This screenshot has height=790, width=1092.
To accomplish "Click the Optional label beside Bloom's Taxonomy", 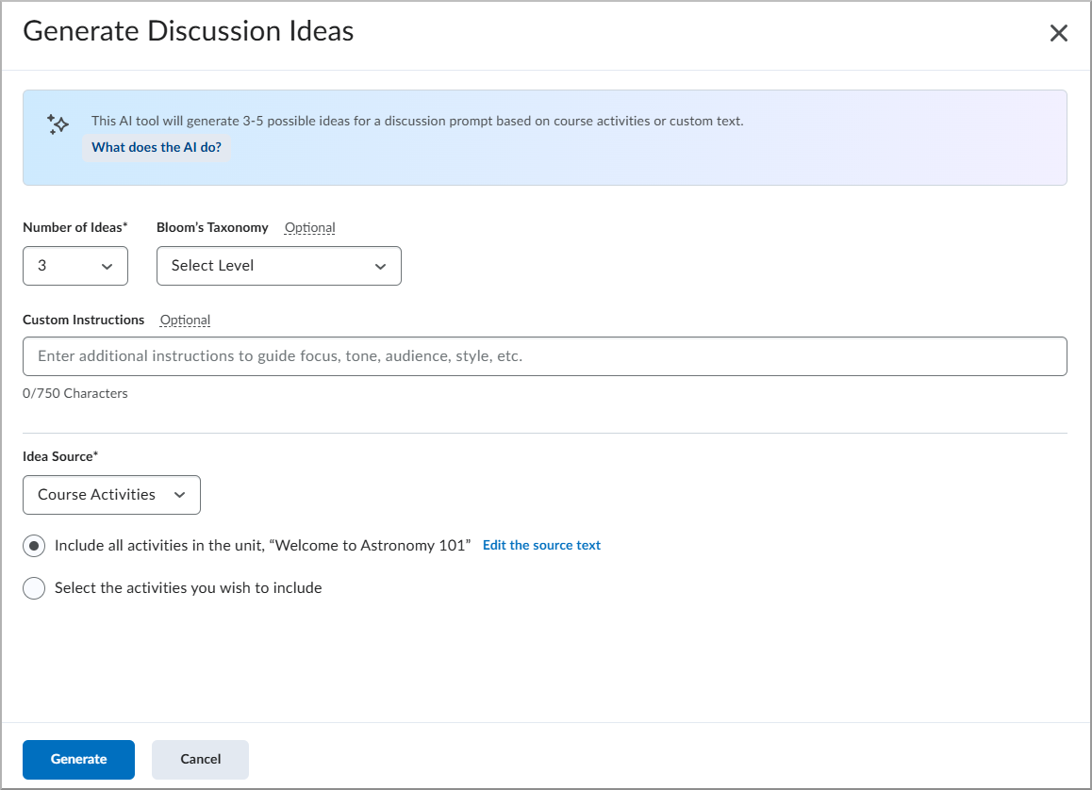I will (309, 227).
